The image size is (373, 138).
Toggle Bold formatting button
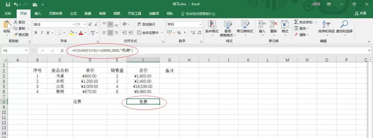(36, 33)
